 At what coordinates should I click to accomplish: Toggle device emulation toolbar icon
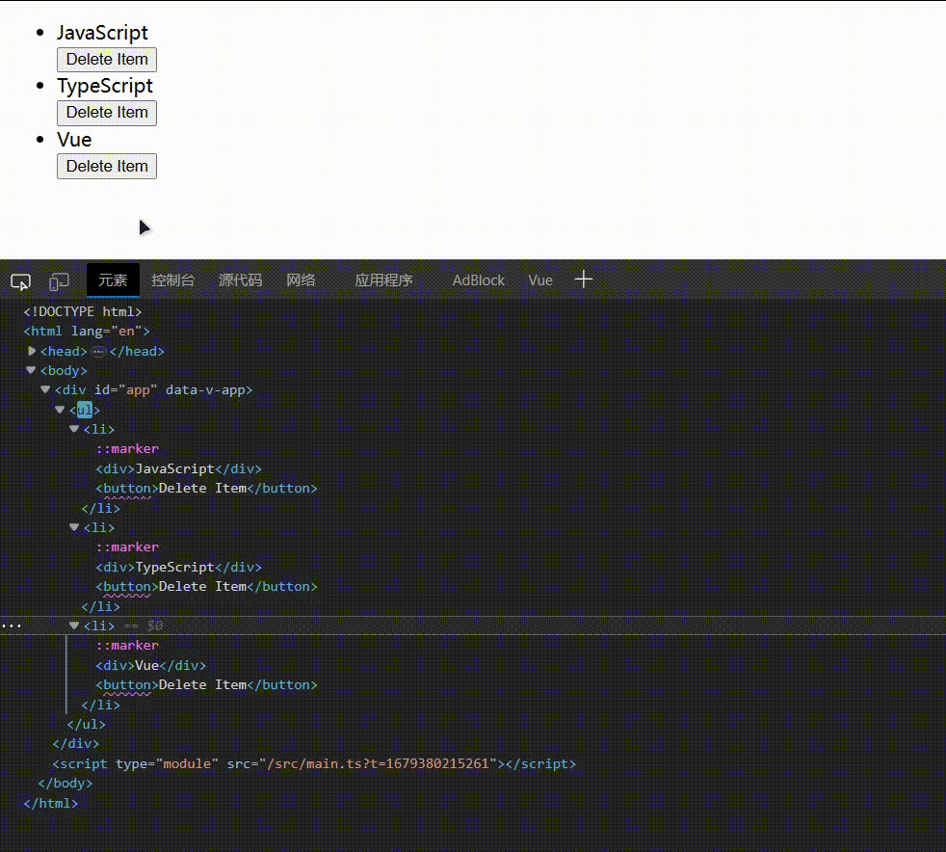59,281
